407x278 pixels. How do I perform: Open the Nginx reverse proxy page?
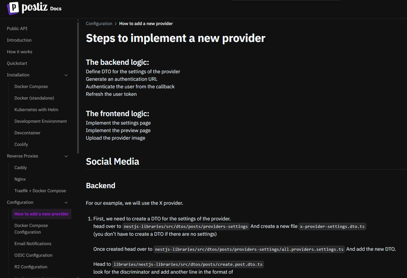point(20,179)
